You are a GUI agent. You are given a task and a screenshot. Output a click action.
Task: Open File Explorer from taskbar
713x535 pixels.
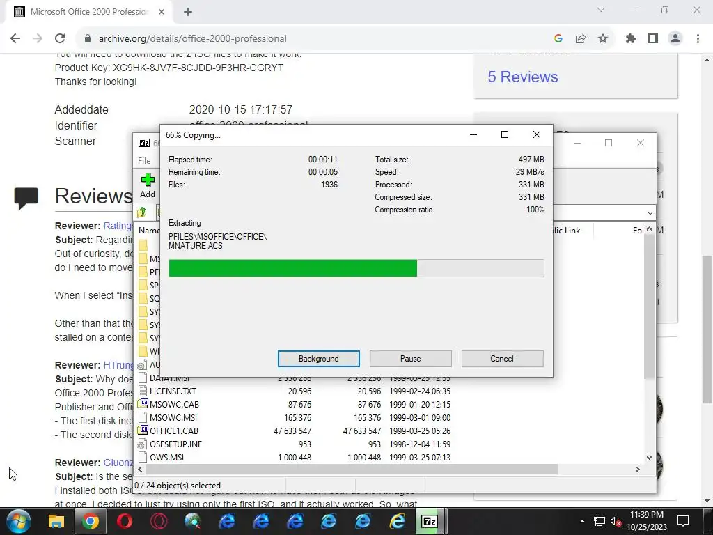pos(56,521)
